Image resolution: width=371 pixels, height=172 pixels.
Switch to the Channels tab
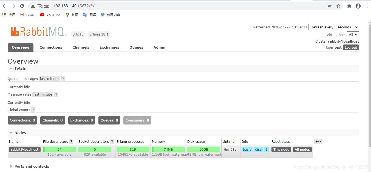tap(81, 47)
